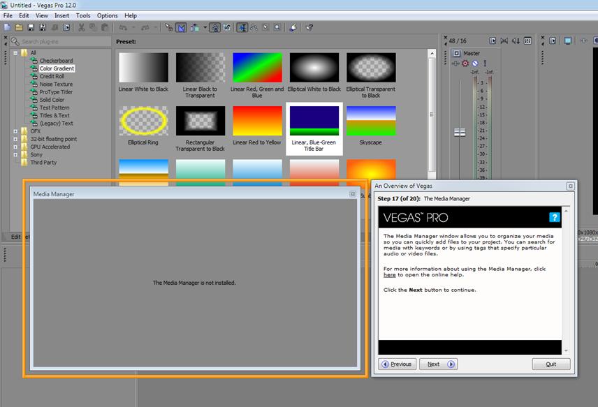Select the Zoom Edit Tool magnifier
The height and width of the screenshot is (407, 598).
pyautogui.click(x=277, y=27)
